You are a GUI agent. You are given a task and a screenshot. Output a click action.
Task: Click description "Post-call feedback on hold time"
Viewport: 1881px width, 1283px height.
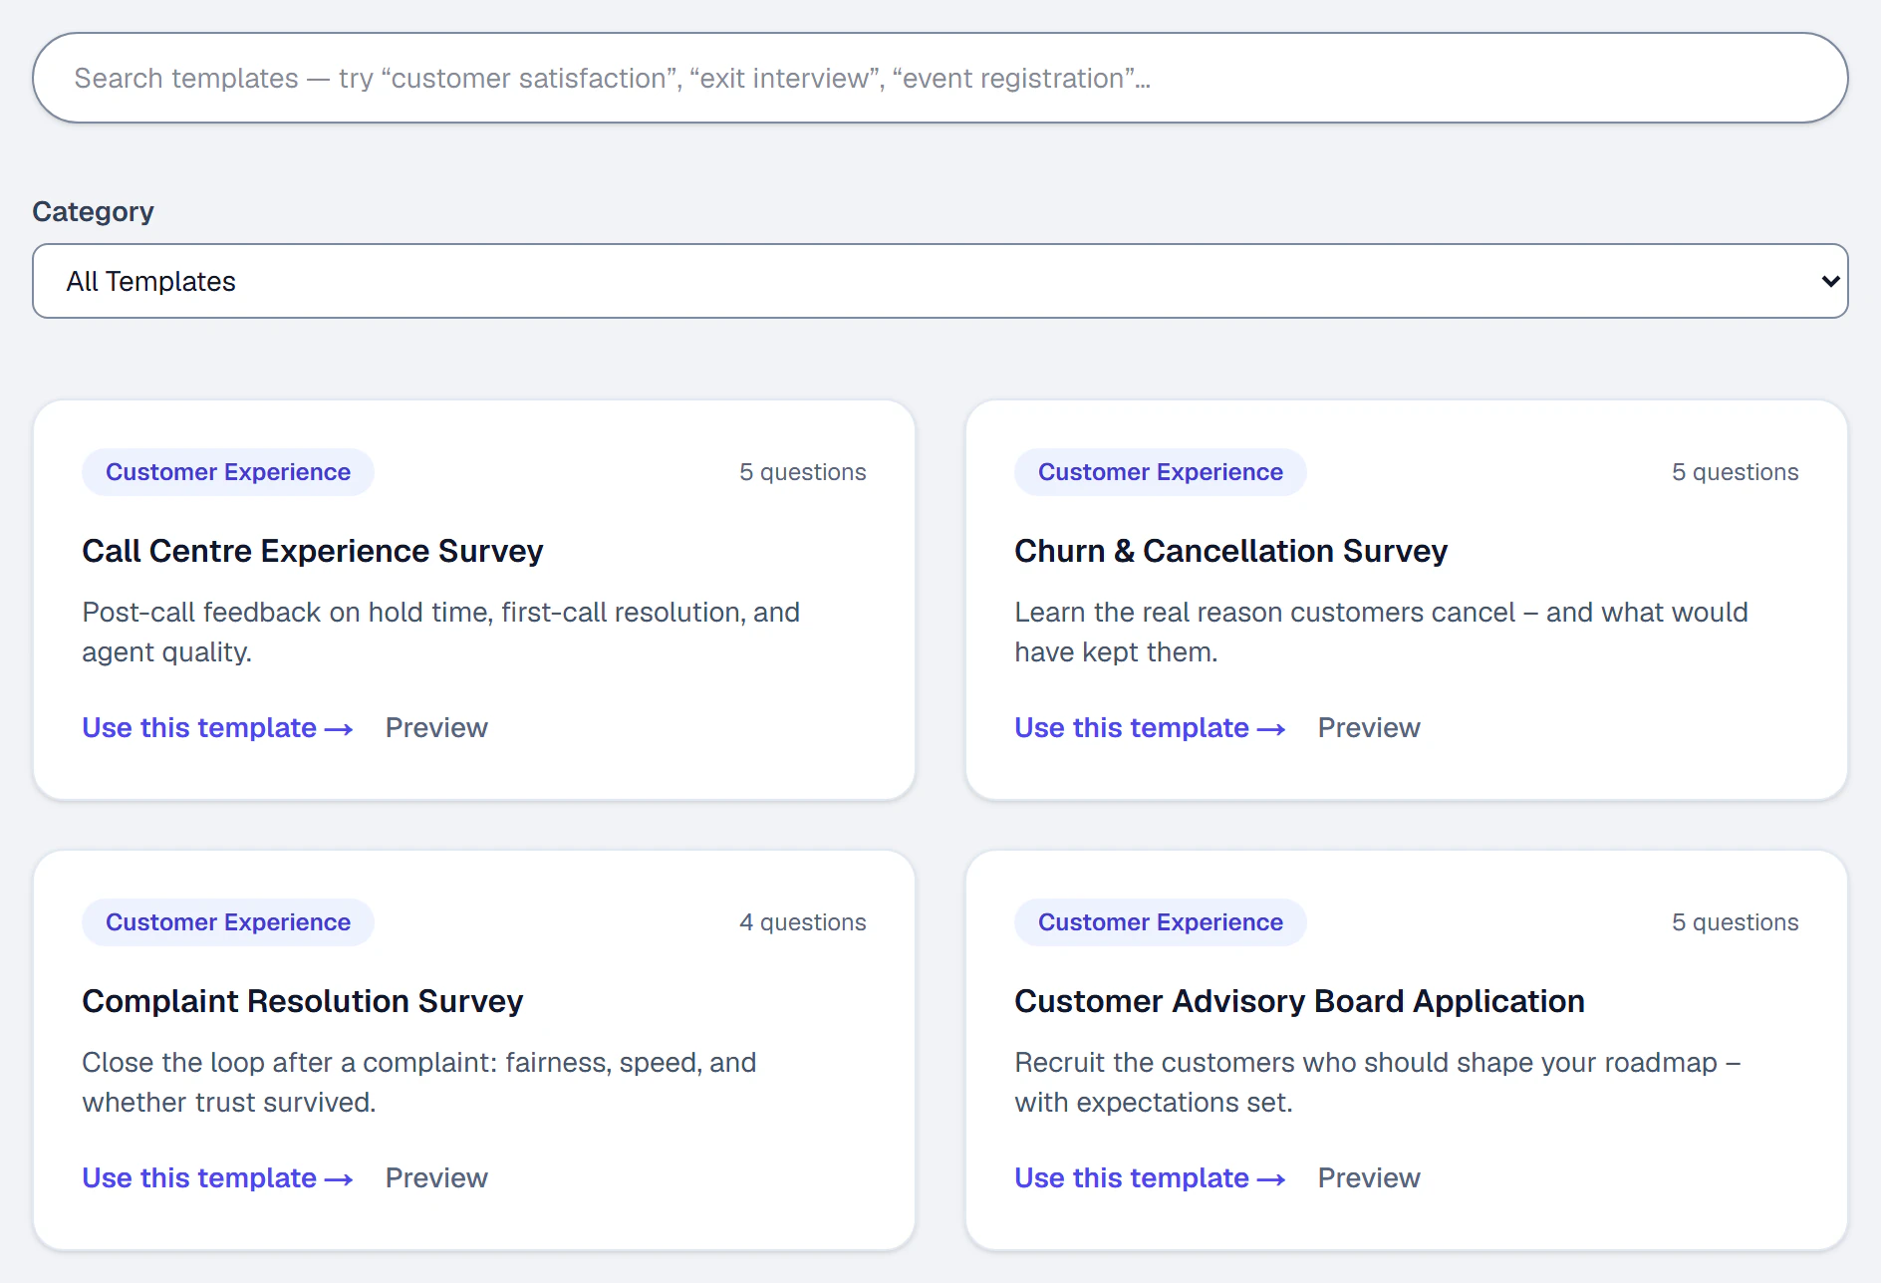(441, 633)
